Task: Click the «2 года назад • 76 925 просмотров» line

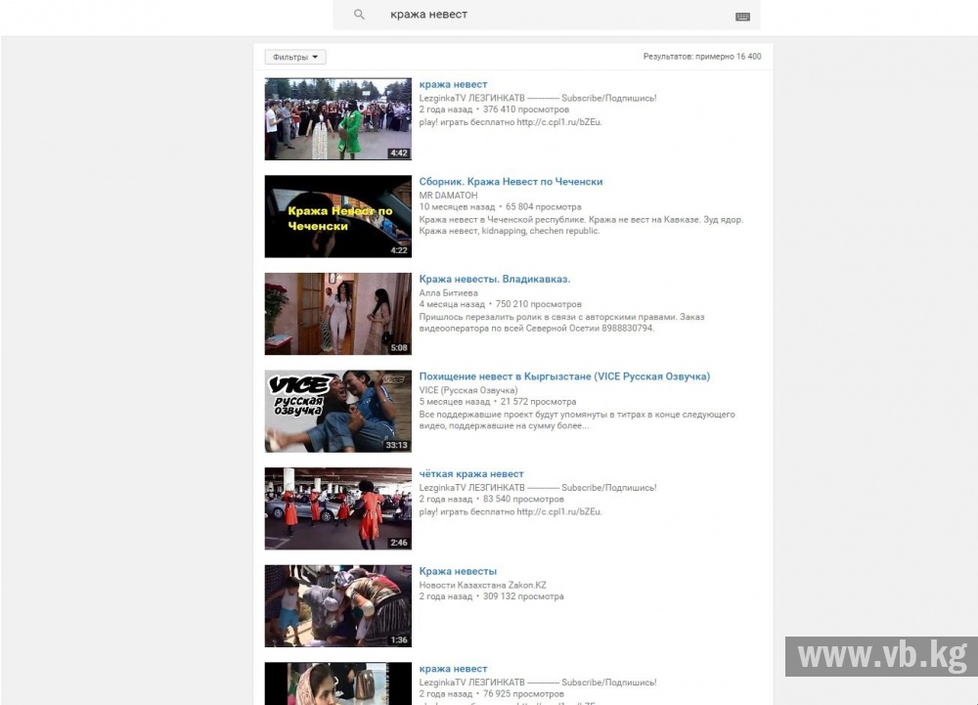Action: click(492, 693)
